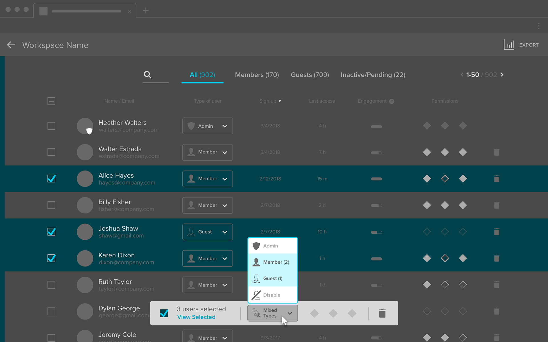
Task: Open Heather Walters' Admin type dropdown
Action: 207,126
